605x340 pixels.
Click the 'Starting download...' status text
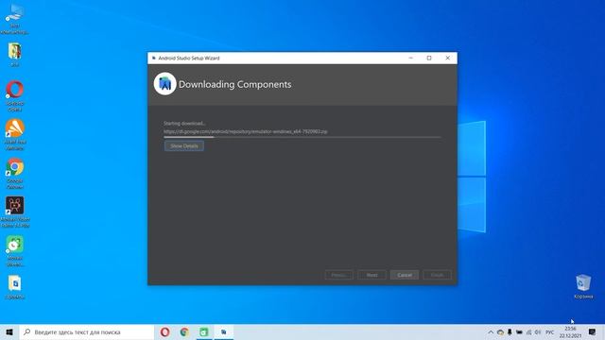pyautogui.click(x=184, y=124)
